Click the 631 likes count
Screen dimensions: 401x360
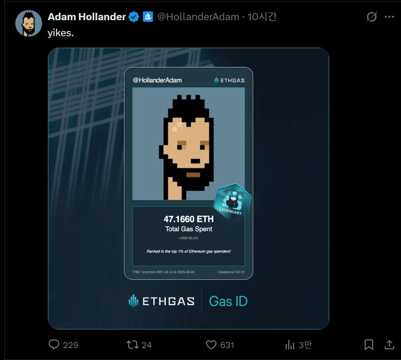pyautogui.click(x=227, y=345)
